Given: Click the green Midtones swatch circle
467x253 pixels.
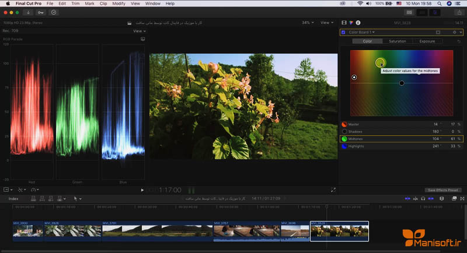Looking at the screenshot, I should [344, 139].
